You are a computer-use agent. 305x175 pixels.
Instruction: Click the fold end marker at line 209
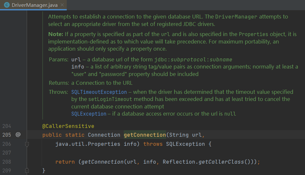27,170
